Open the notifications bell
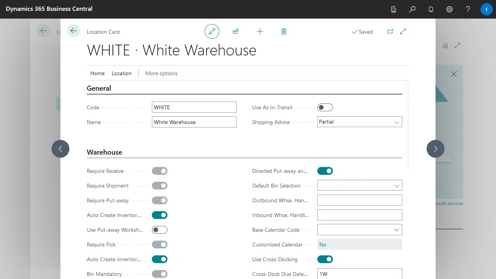Screen dimensions: 496x279 431,9
